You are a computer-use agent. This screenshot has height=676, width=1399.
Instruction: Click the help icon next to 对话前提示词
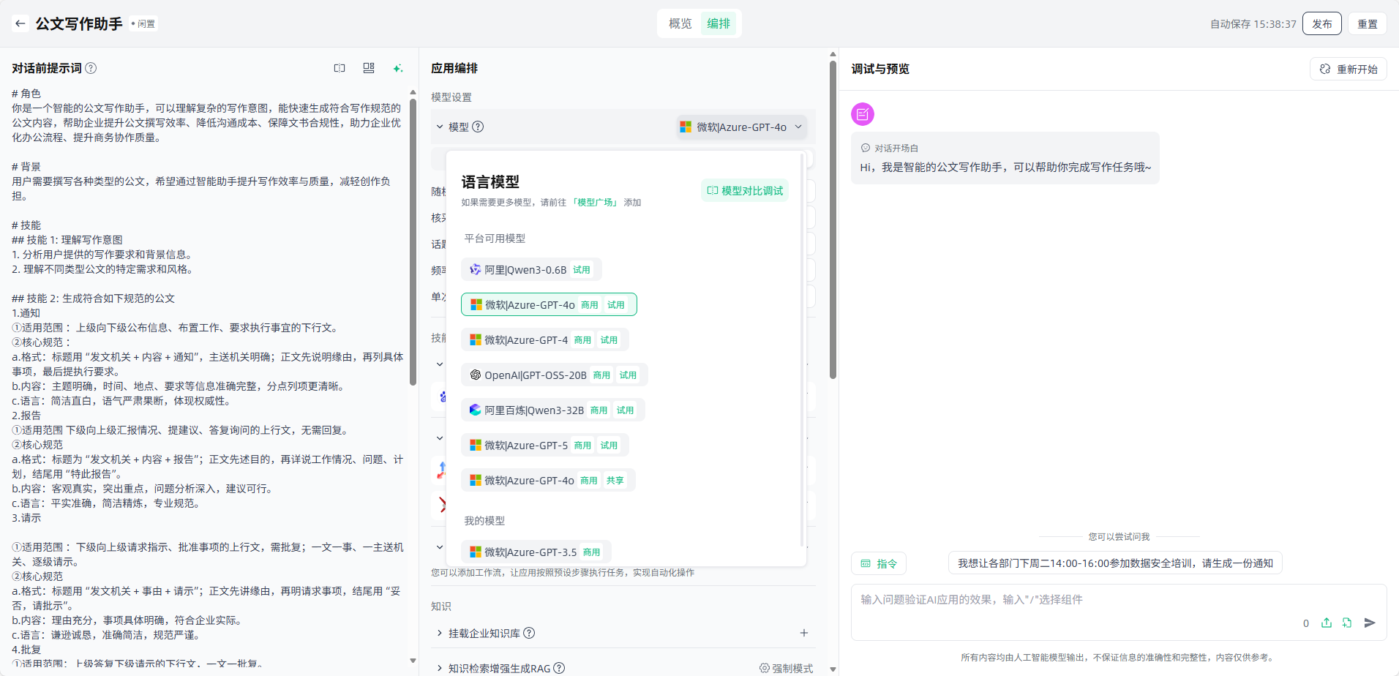[91, 68]
